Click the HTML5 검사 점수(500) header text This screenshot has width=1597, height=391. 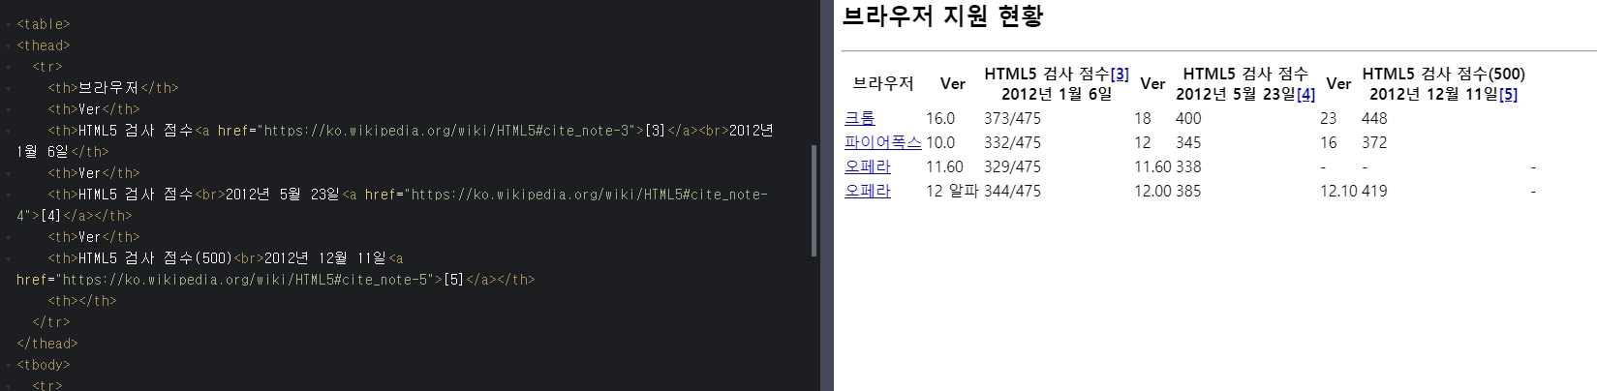pos(1443,74)
